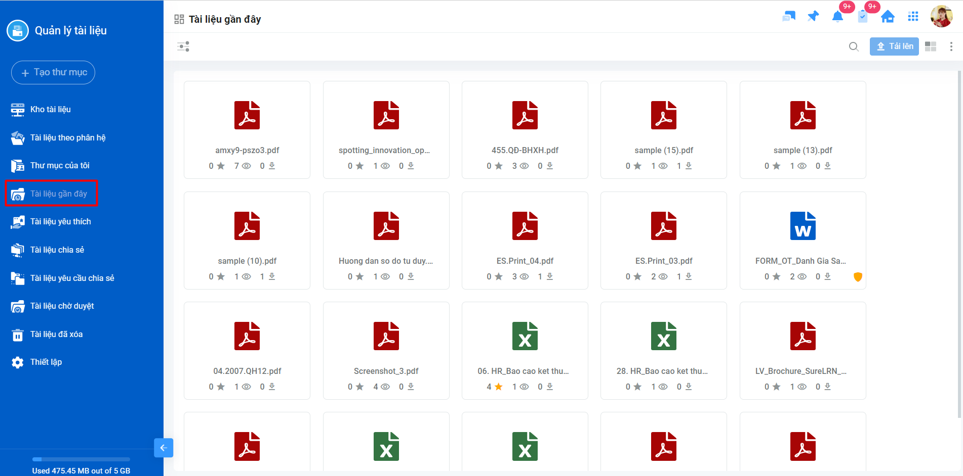Screen dimensions: 963x476
Task: Click the storage usage progress bar
Action: (81, 459)
